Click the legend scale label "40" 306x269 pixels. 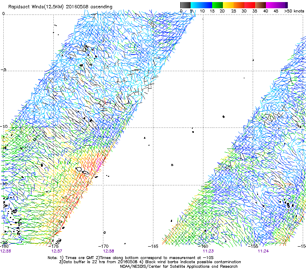pos(265,11)
